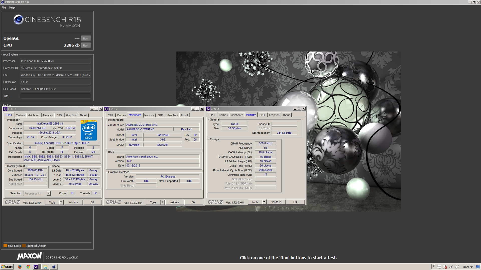Open the Start menu
481x270 pixels.
click(7, 267)
